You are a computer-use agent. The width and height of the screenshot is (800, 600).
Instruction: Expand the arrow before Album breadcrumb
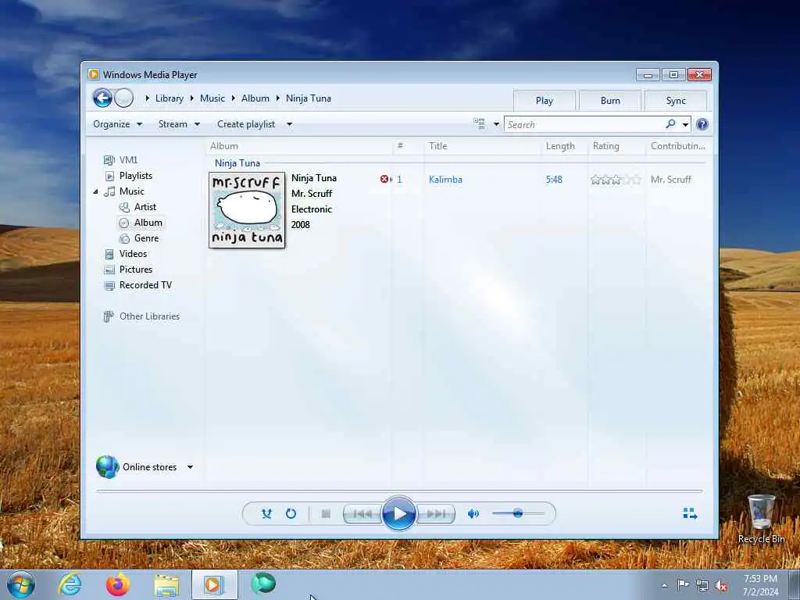tap(233, 98)
